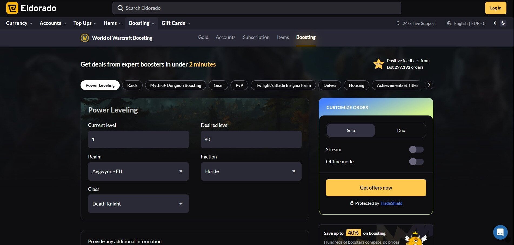Switch to light theme sun icon
This screenshot has height=245, width=514.
pyautogui.click(x=495, y=23)
